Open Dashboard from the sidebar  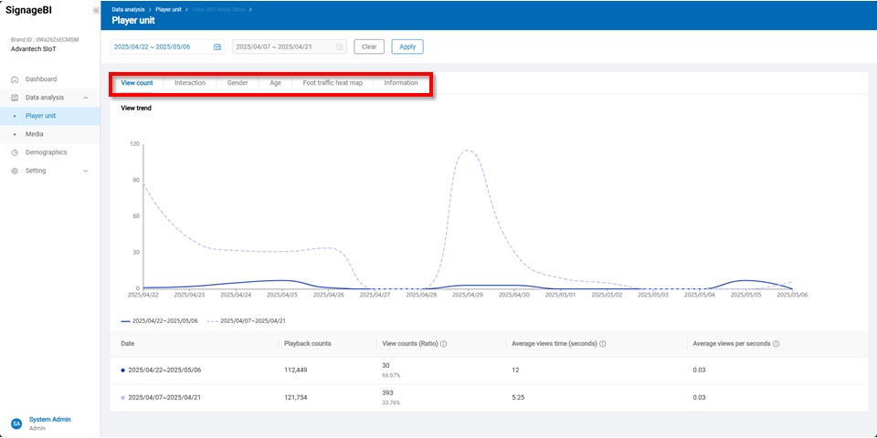[40, 79]
